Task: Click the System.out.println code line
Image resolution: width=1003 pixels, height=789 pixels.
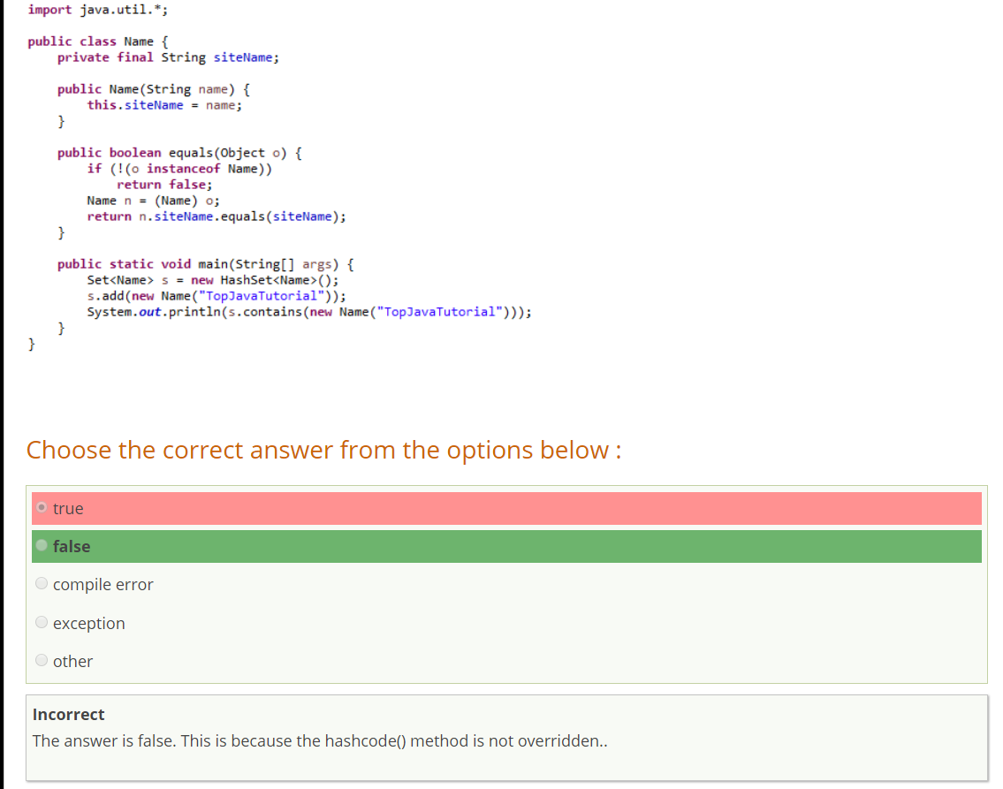Action: [309, 312]
